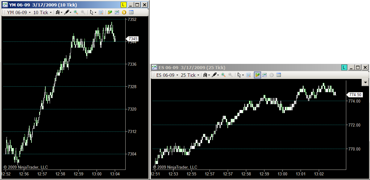The width and height of the screenshot is (370, 180).
Task: Click the YM toolbar drag grip handle
Action: pos(3,13)
